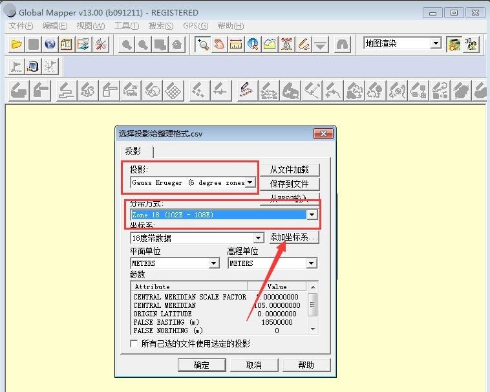Open the Overlay Control Center icon
This screenshot has width=490, height=392.
[83, 44]
